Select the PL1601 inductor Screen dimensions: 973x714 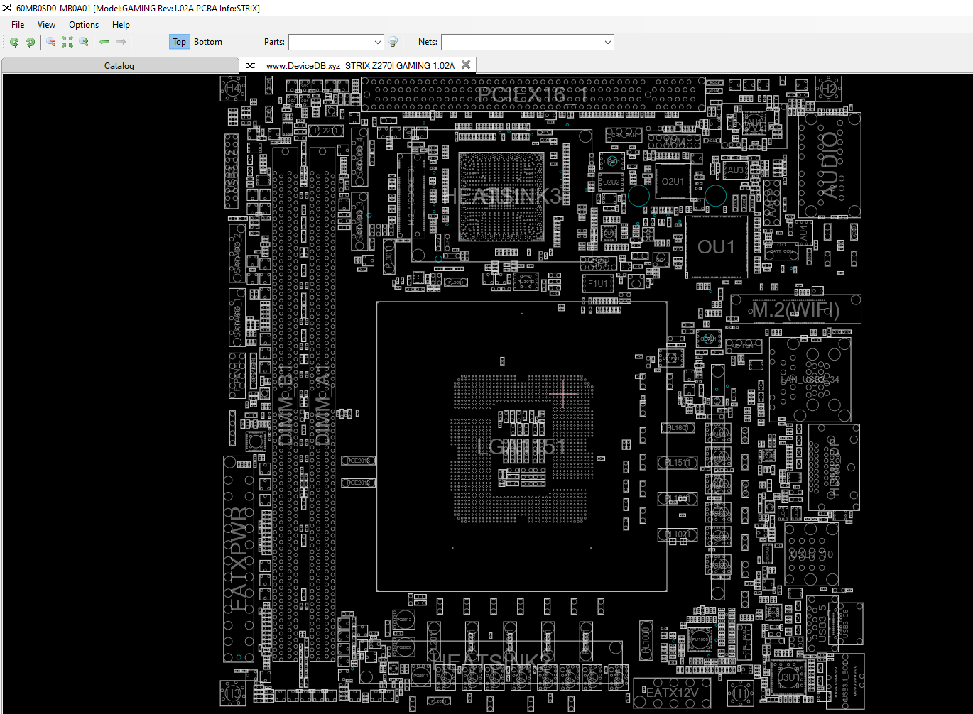[x=680, y=428]
